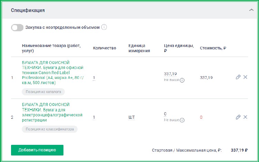Screen dimensions: 259x162
Task: Click quantity value in row 1
Action: coord(94,78)
